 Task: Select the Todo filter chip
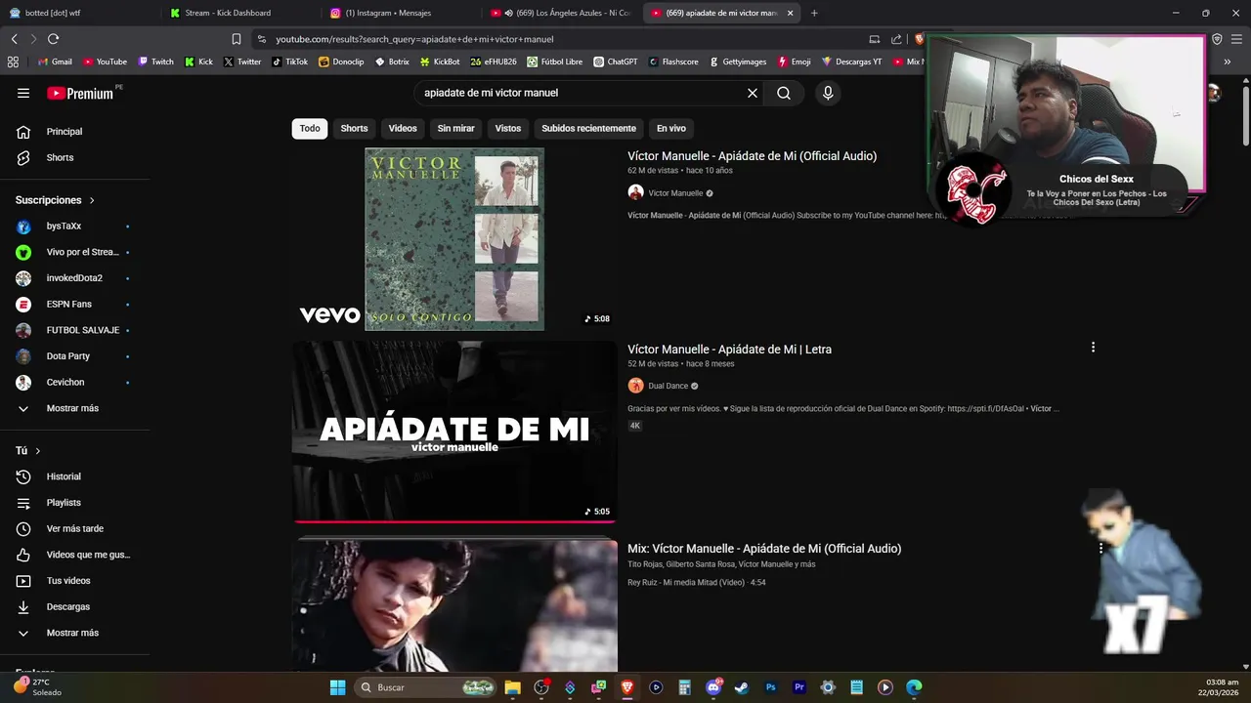click(310, 128)
